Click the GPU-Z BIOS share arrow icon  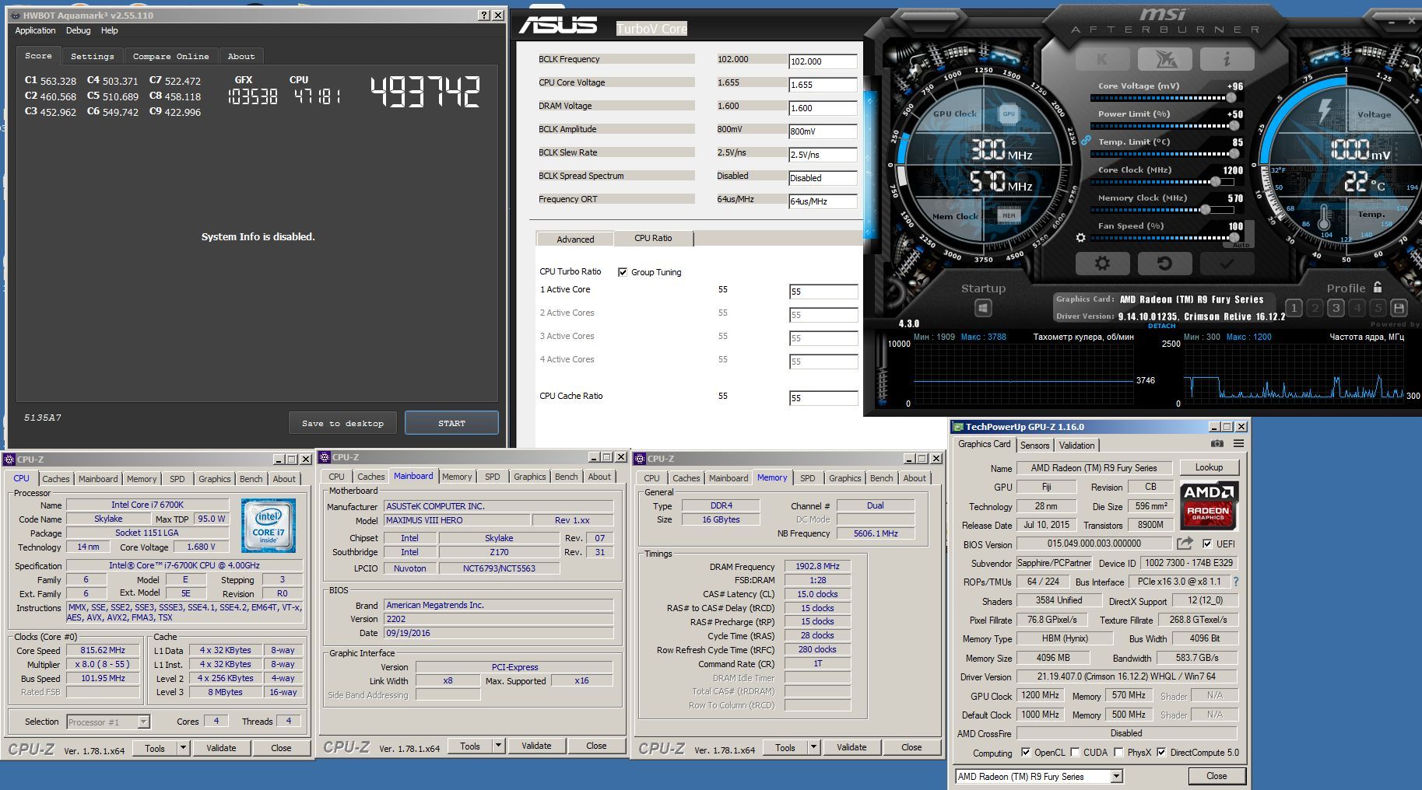[x=1185, y=544]
